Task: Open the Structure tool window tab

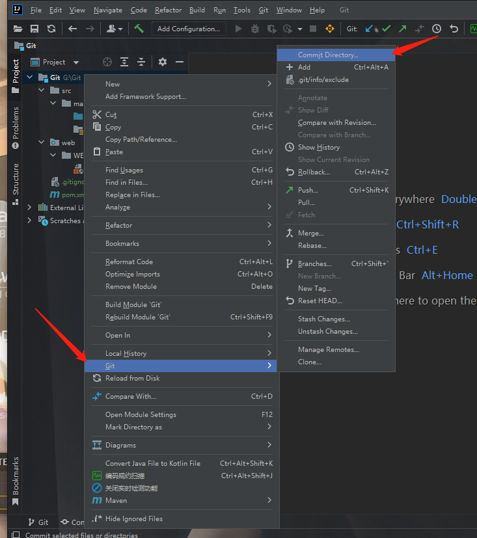Action: click(15, 184)
